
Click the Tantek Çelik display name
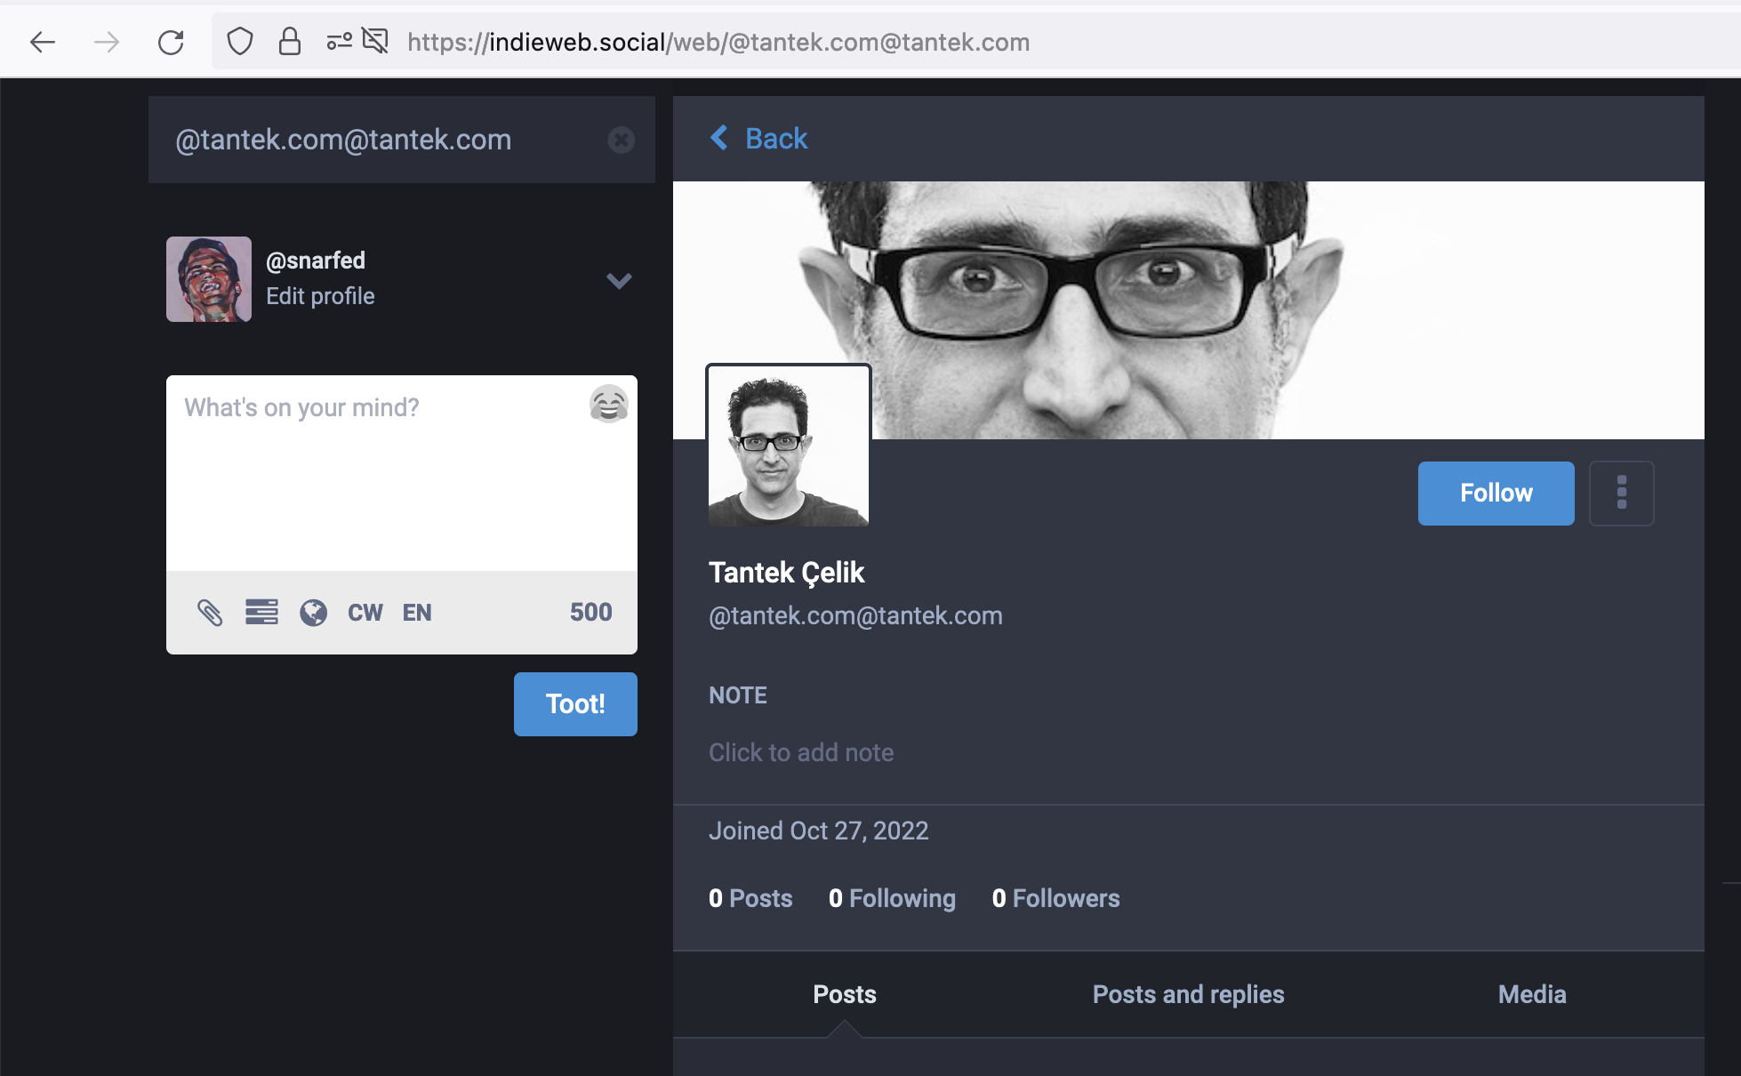click(x=787, y=573)
